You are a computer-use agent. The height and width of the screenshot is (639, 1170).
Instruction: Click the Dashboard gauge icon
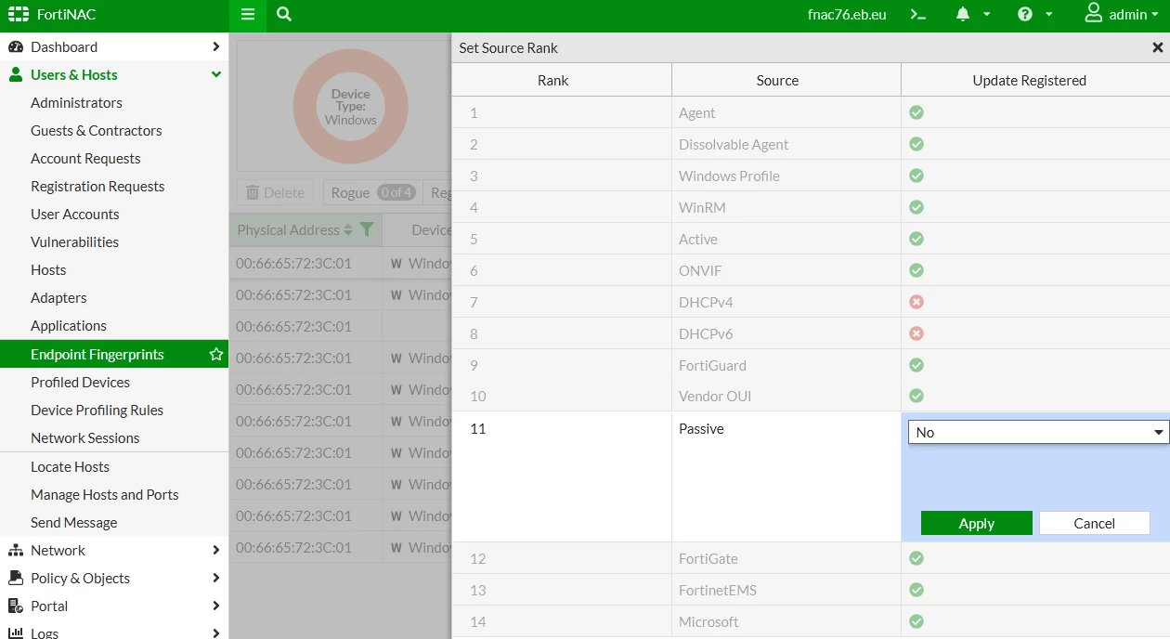point(16,46)
